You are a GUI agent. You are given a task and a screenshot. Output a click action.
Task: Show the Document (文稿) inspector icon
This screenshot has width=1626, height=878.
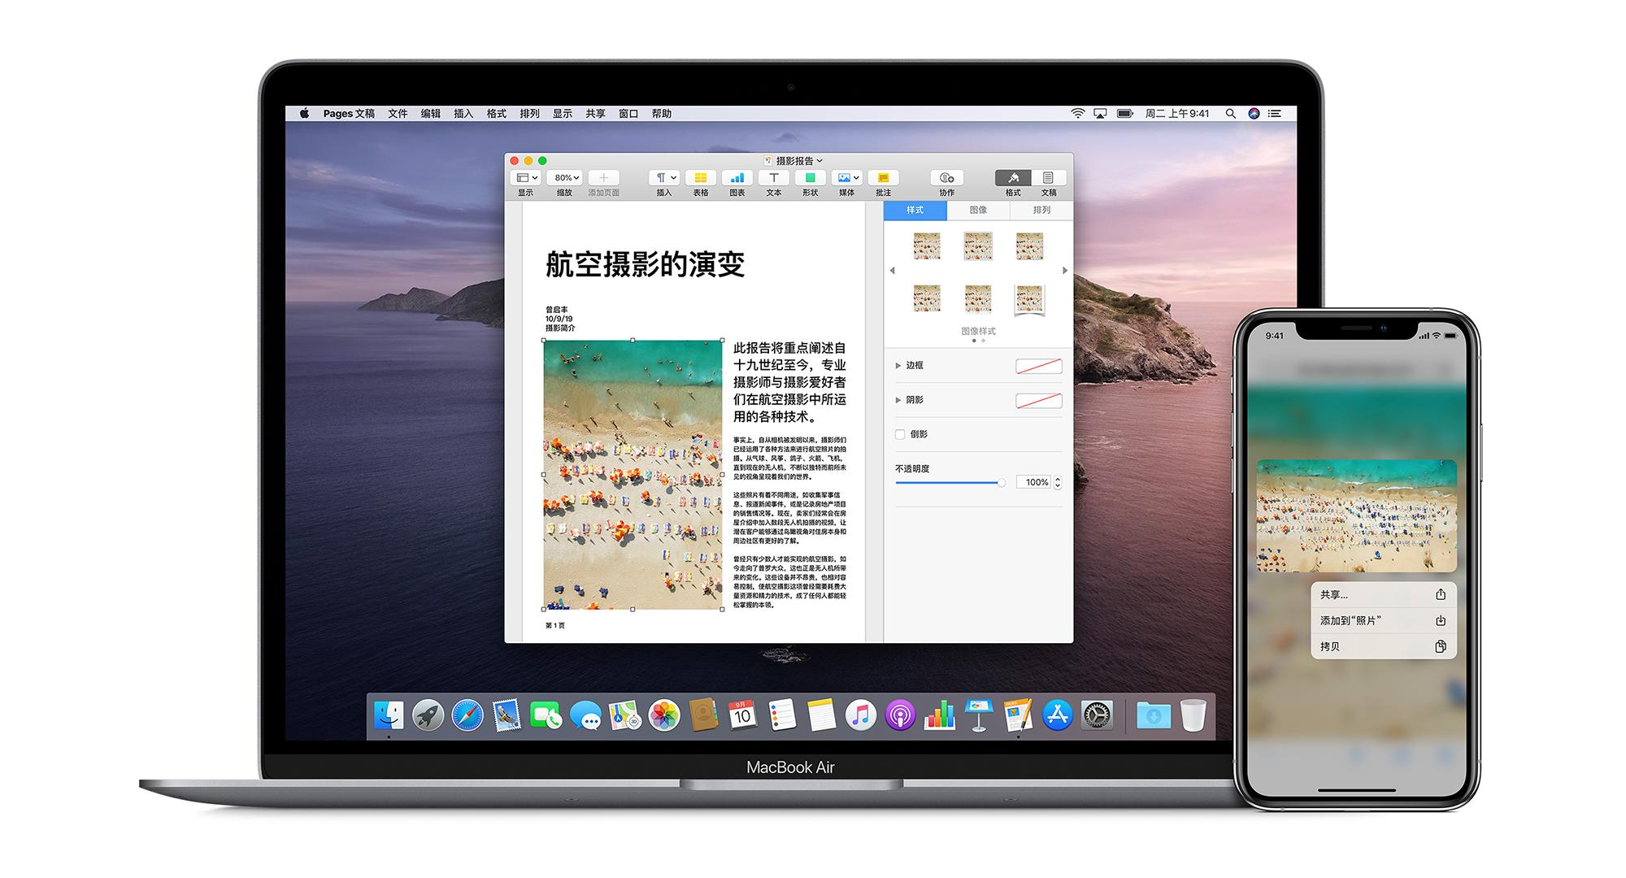[1048, 178]
